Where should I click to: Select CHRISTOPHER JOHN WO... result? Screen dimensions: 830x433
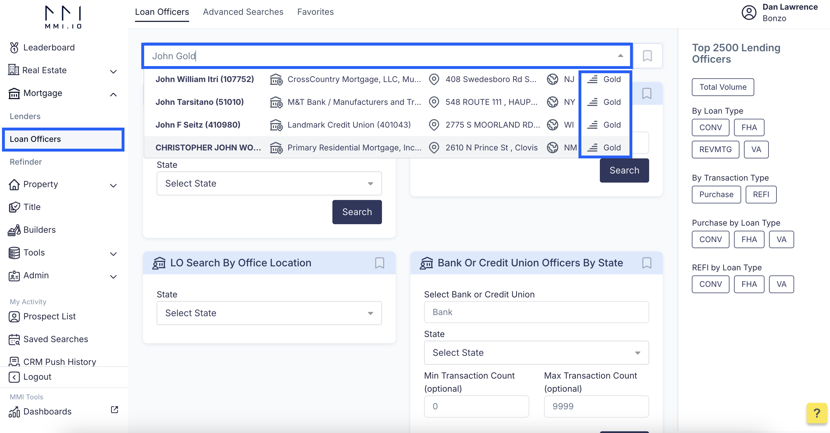click(387, 148)
